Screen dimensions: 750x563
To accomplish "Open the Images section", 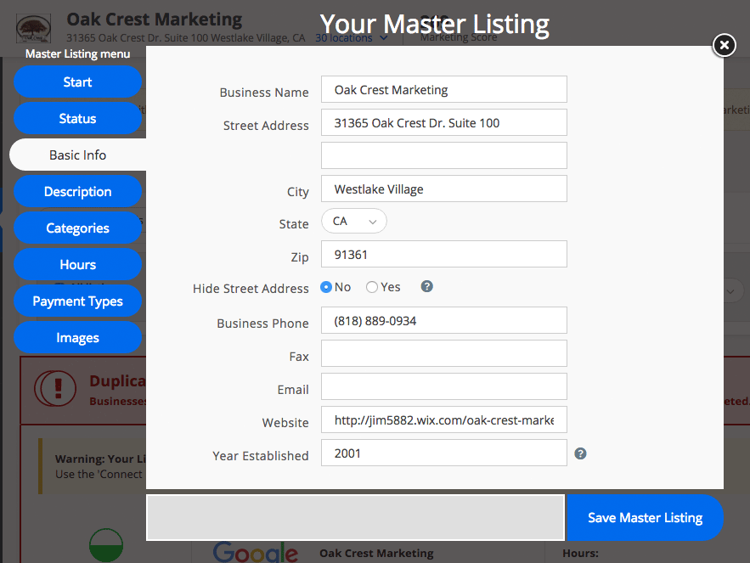I will click(x=77, y=338).
